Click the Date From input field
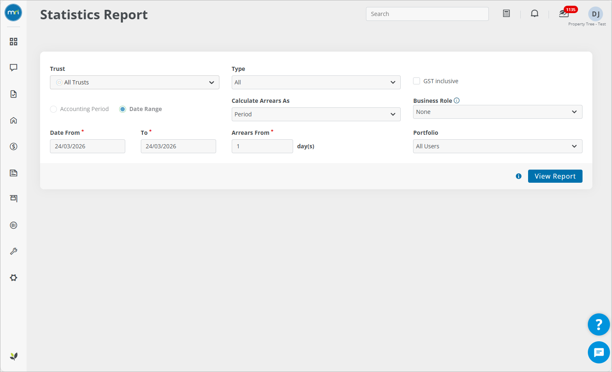This screenshot has height=372, width=612. [x=88, y=146]
